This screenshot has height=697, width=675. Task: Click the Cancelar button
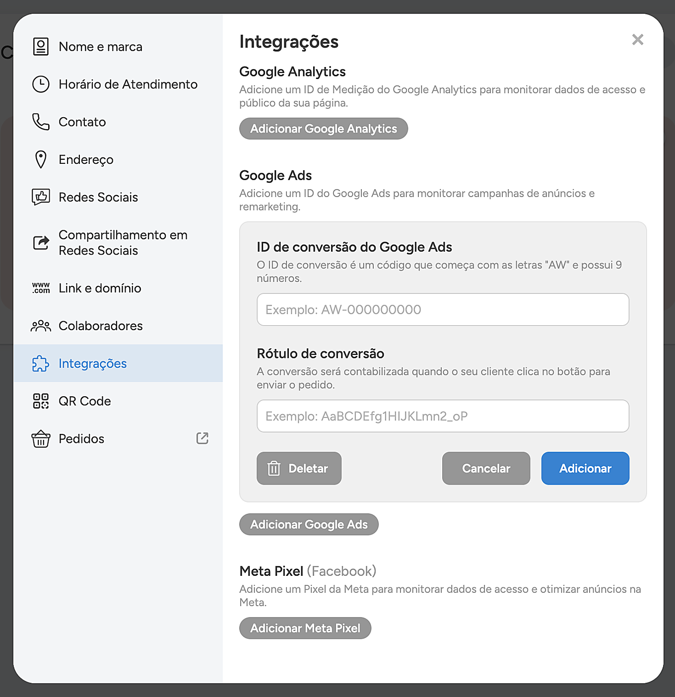[x=486, y=468]
